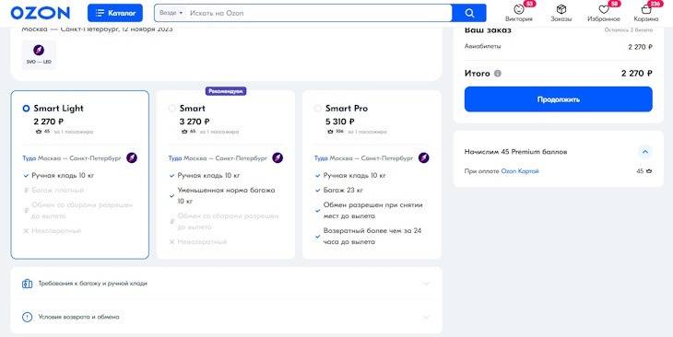Viewport: 673px width, 337px height.
Task: Click the 45 points badge under Smart Light
Action: pos(42,132)
